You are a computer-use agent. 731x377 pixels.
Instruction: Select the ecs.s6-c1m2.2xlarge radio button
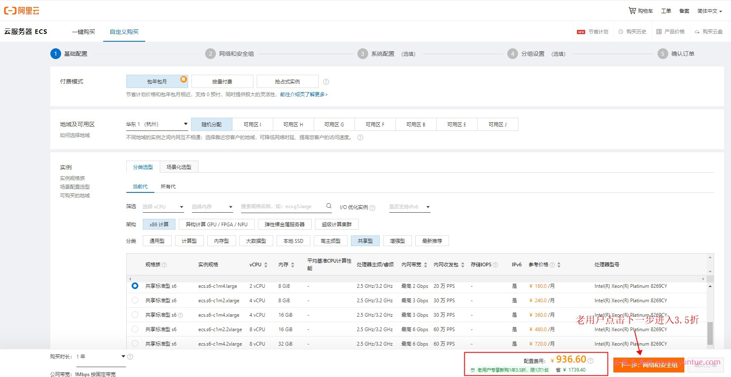(135, 329)
